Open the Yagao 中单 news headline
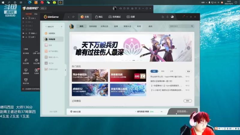Screen dimensions: 240x135 coord(167,76)
